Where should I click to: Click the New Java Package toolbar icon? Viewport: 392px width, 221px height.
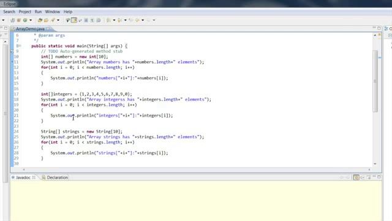coord(18,20)
